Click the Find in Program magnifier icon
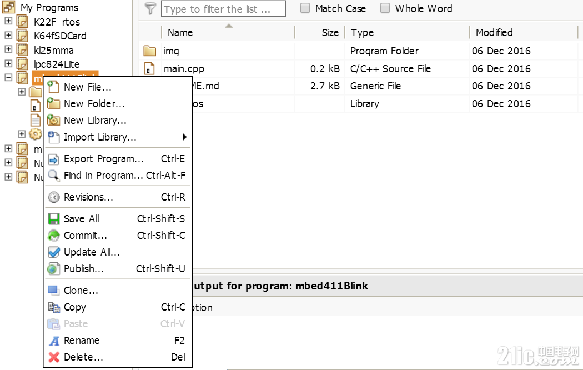The width and height of the screenshot is (583, 370). 53,176
